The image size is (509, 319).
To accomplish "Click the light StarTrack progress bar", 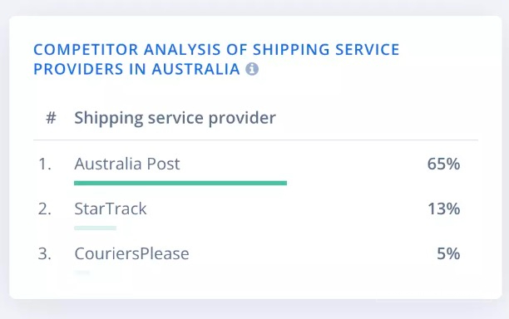I will (95, 228).
